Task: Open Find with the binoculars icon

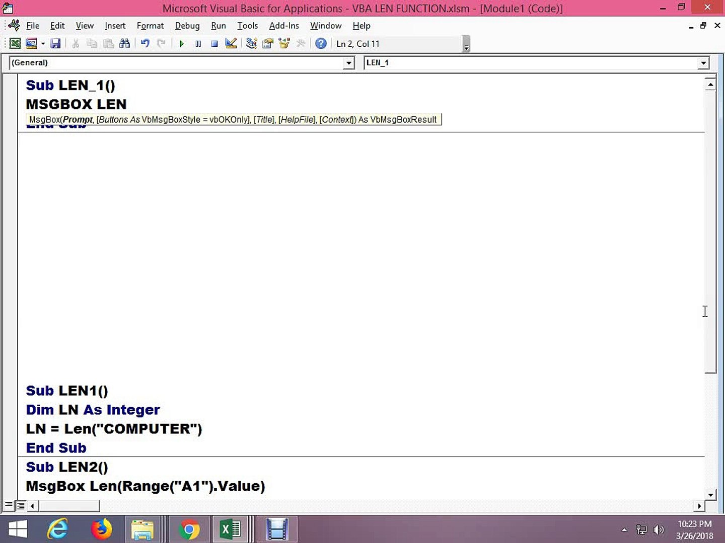Action: point(124,44)
